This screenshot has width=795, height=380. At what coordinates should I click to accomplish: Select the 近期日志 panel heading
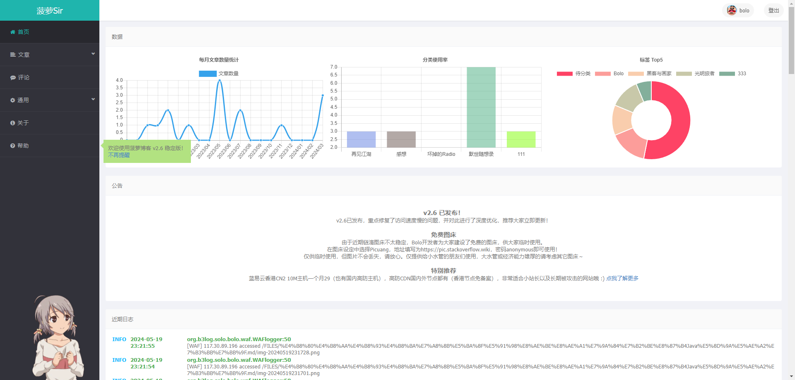click(123, 319)
